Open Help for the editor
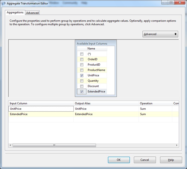This screenshot has width=187, height=169. tap(171, 160)
